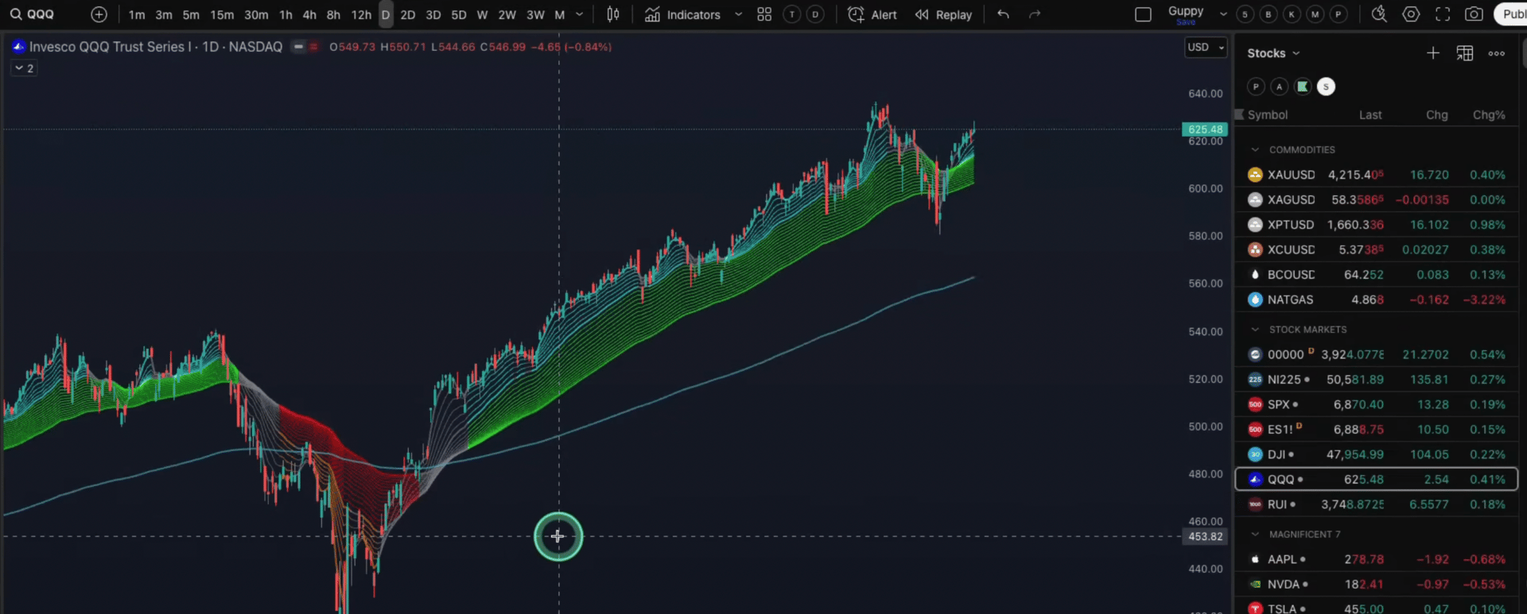Take a chart snapshot with camera icon
This screenshot has width=1527, height=614.
tap(1474, 14)
